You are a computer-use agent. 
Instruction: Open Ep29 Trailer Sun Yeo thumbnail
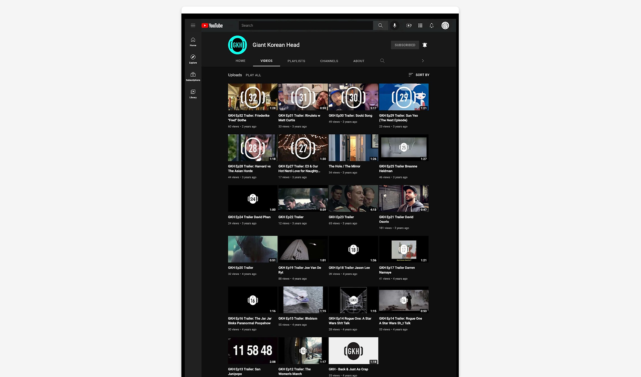click(404, 97)
